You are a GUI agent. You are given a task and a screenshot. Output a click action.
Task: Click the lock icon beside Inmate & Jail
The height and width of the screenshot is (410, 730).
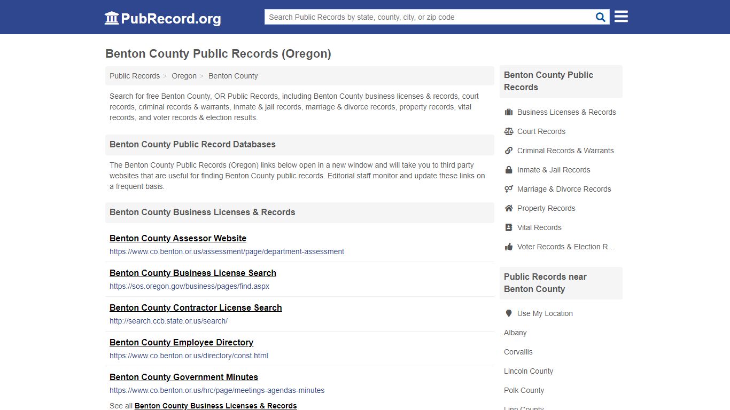coord(509,170)
